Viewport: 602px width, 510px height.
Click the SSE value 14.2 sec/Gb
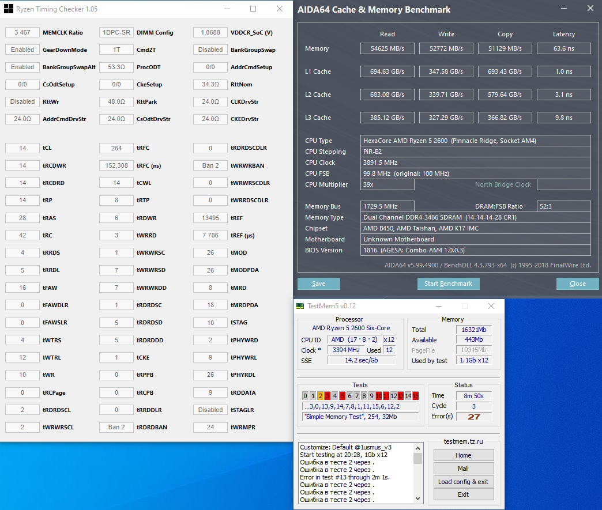click(x=362, y=360)
